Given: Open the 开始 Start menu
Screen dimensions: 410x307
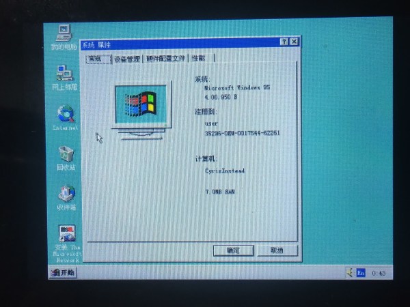Looking at the screenshot, I should click(62, 273).
